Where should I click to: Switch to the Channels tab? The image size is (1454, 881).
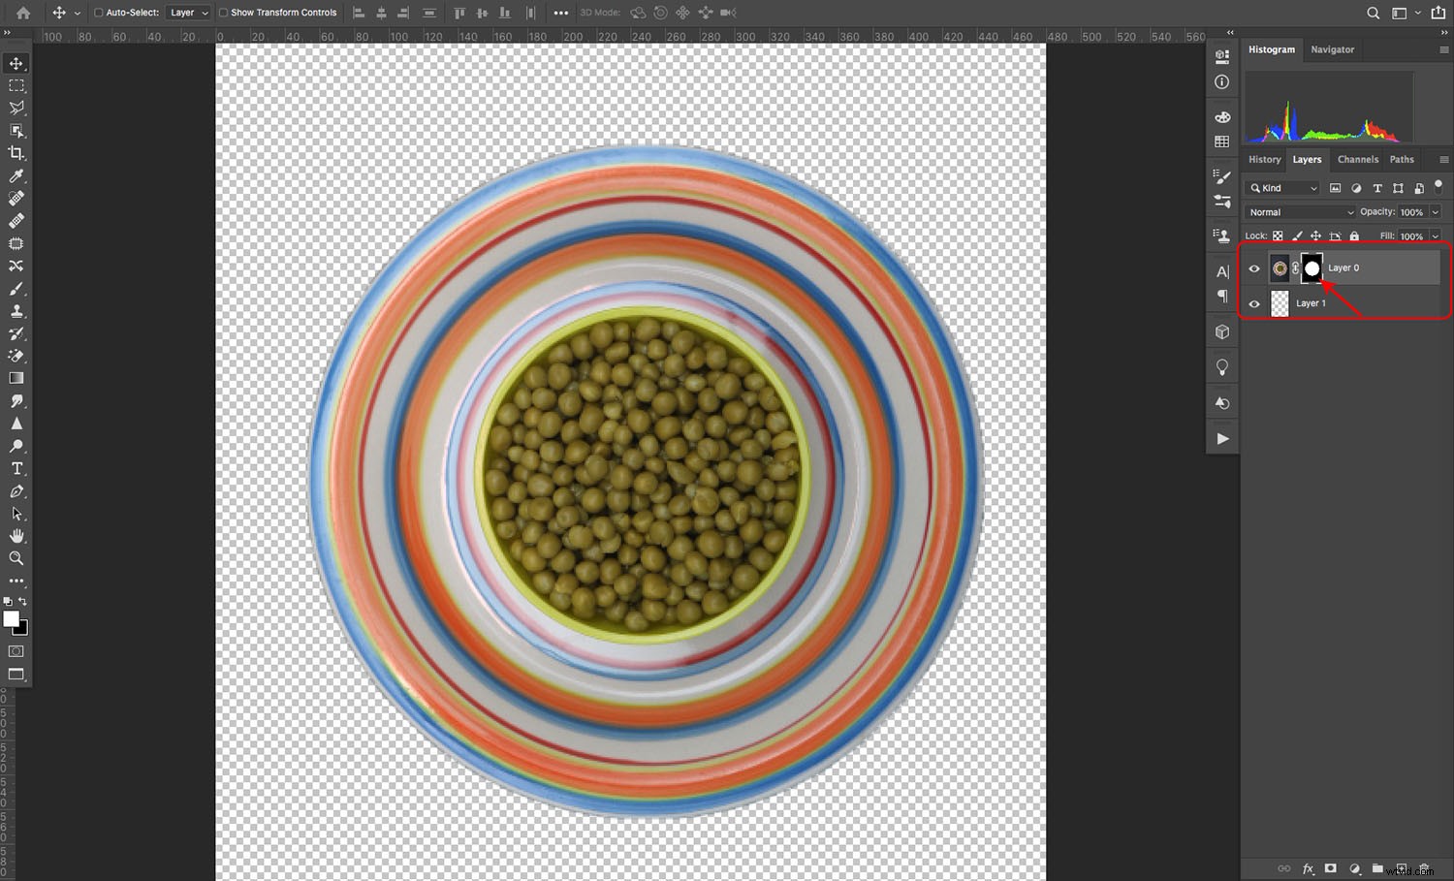pyautogui.click(x=1357, y=159)
